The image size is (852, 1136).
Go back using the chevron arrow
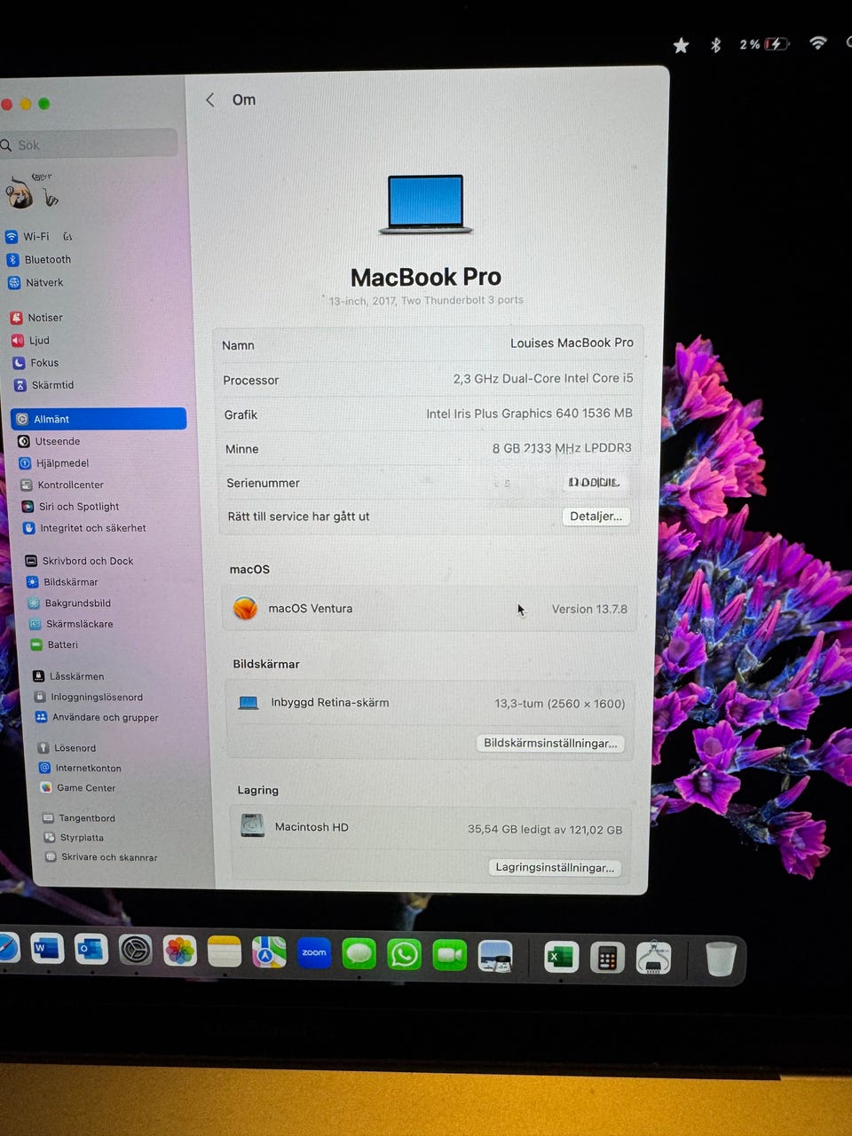click(x=210, y=100)
